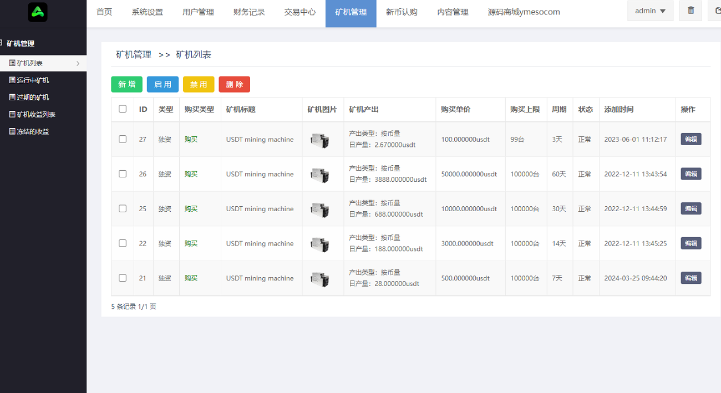Click the list icon beside 矿机收益列表
This screenshot has width=721, height=393.
coord(12,114)
